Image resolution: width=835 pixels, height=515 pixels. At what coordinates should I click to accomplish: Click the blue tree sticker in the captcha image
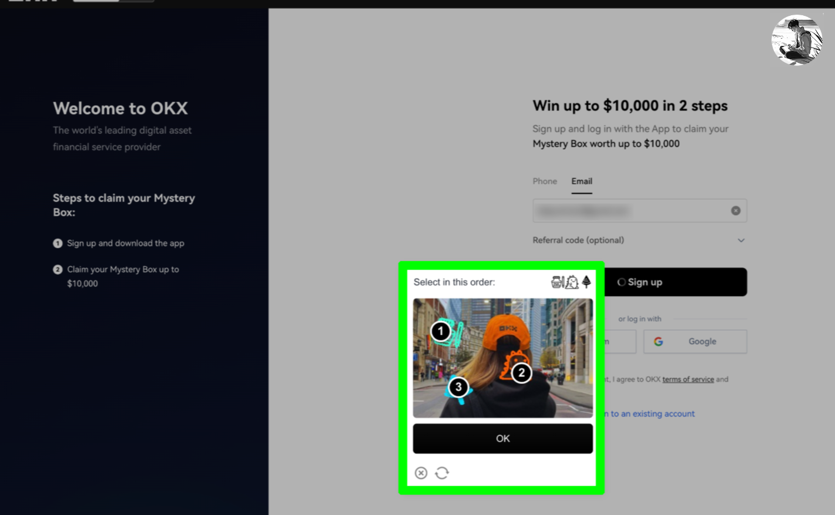tap(458, 389)
